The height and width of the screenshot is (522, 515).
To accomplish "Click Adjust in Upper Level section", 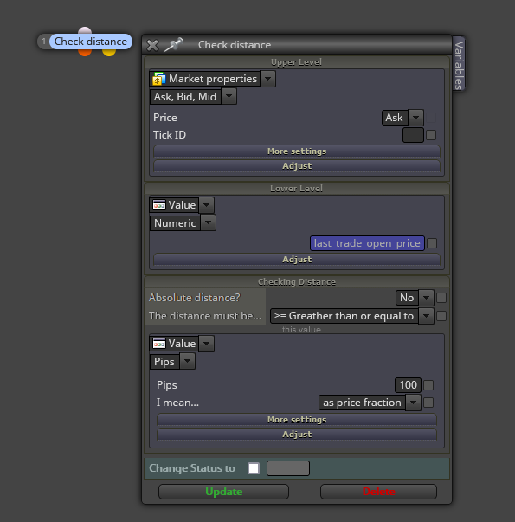I will point(297,166).
